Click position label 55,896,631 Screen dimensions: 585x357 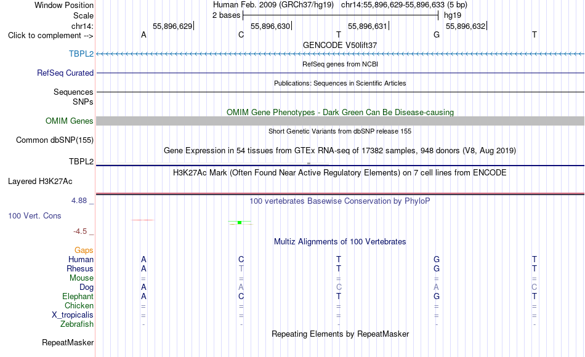coord(368,26)
